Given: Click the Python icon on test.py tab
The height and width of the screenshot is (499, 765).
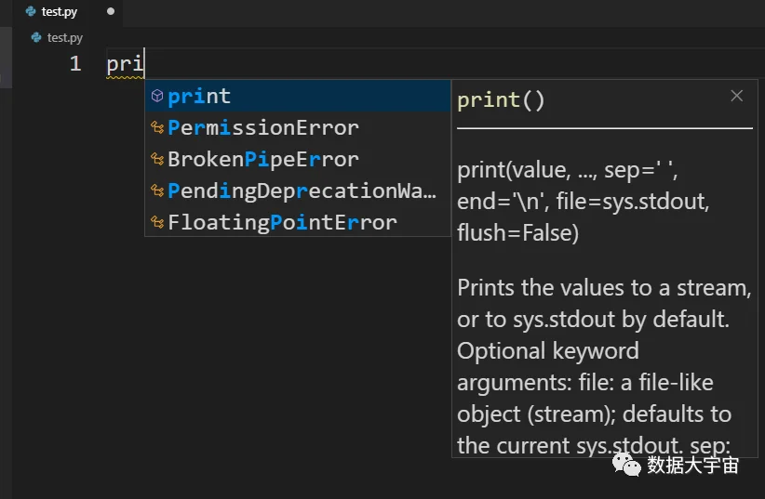Looking at the screenshot, I should coord(31,11).
